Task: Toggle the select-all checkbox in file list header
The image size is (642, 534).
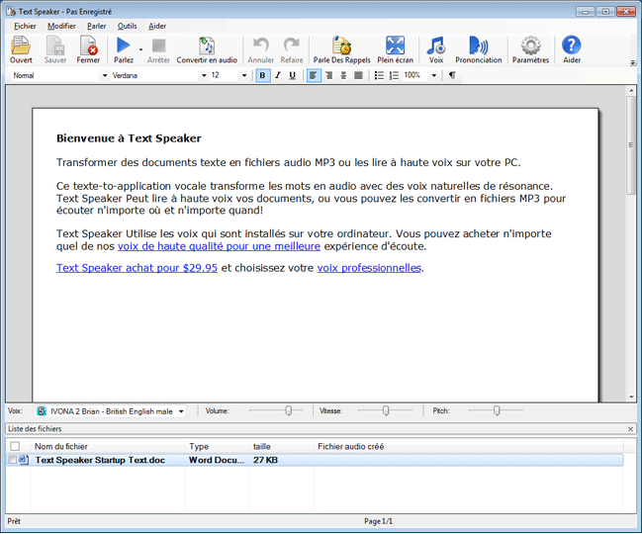Action: point(14,447)
